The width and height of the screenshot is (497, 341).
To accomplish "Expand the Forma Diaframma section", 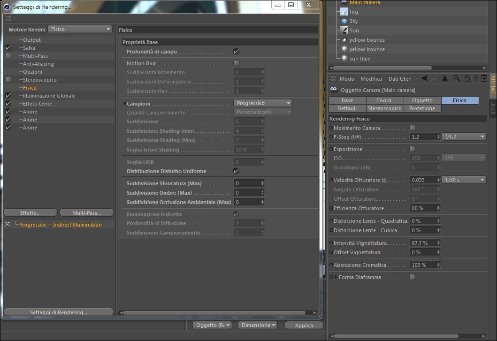I will coord(336,277).
